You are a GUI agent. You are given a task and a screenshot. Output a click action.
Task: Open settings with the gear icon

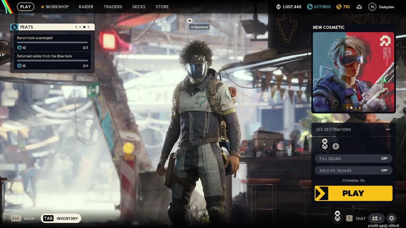coord(392,218)
